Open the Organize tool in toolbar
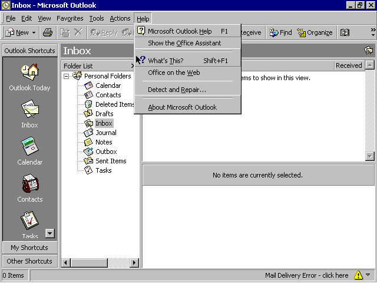 coord(315,32)
